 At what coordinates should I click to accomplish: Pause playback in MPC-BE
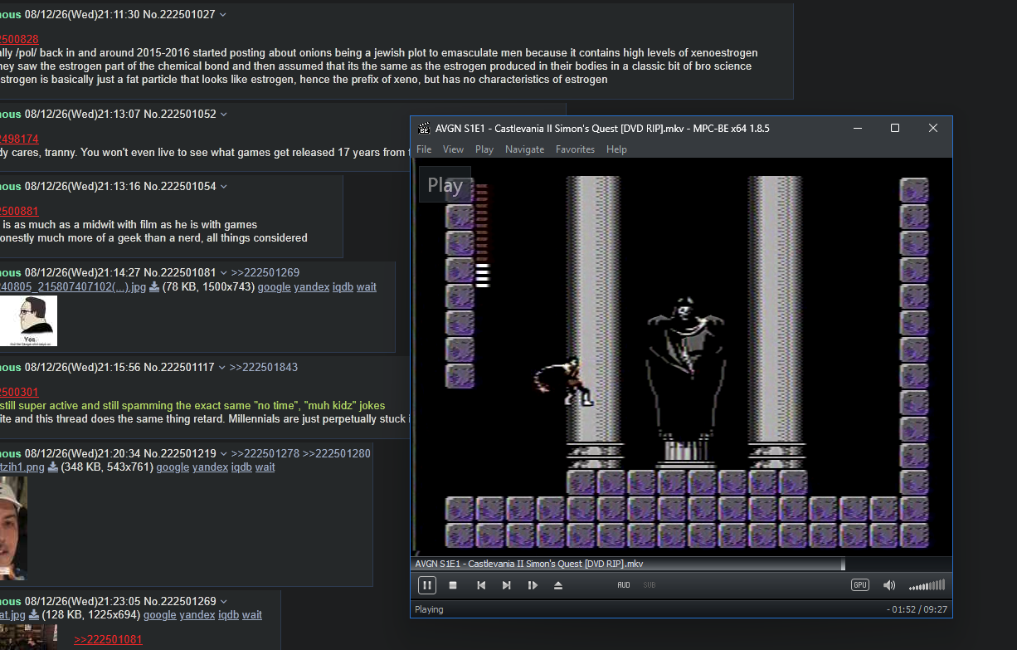426,585
